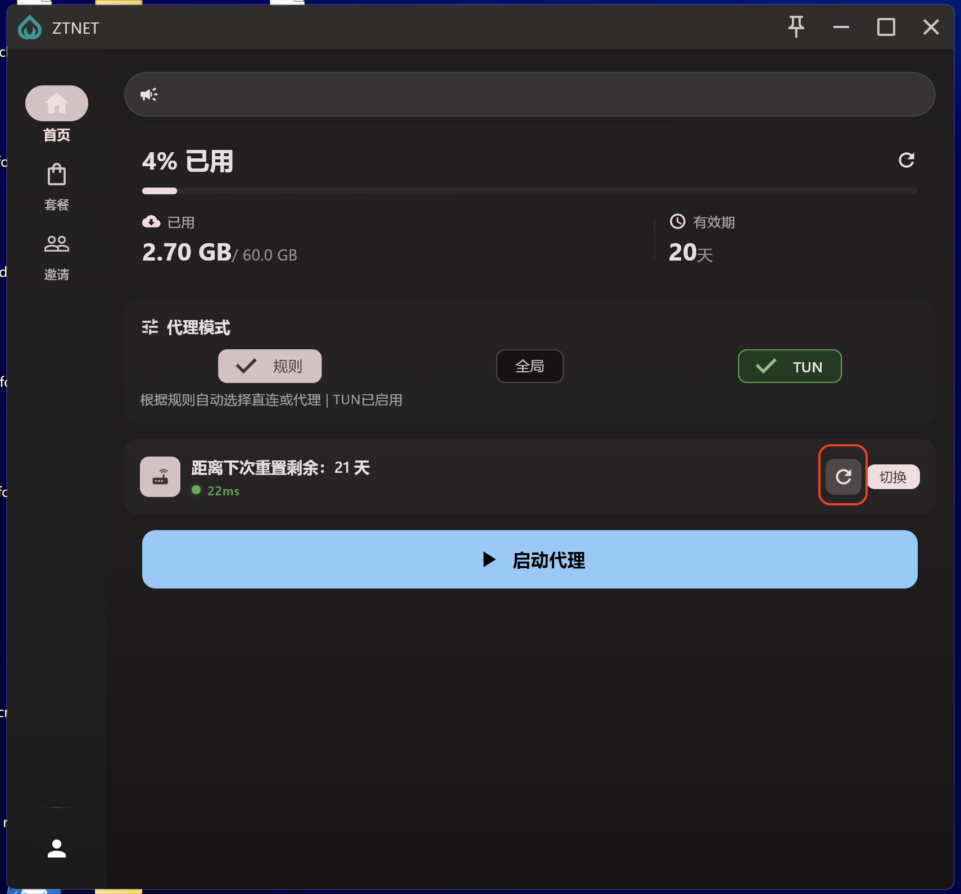Maximize the ZTNET window
This screenshot has width=961, height=894.
pos(886,27)
